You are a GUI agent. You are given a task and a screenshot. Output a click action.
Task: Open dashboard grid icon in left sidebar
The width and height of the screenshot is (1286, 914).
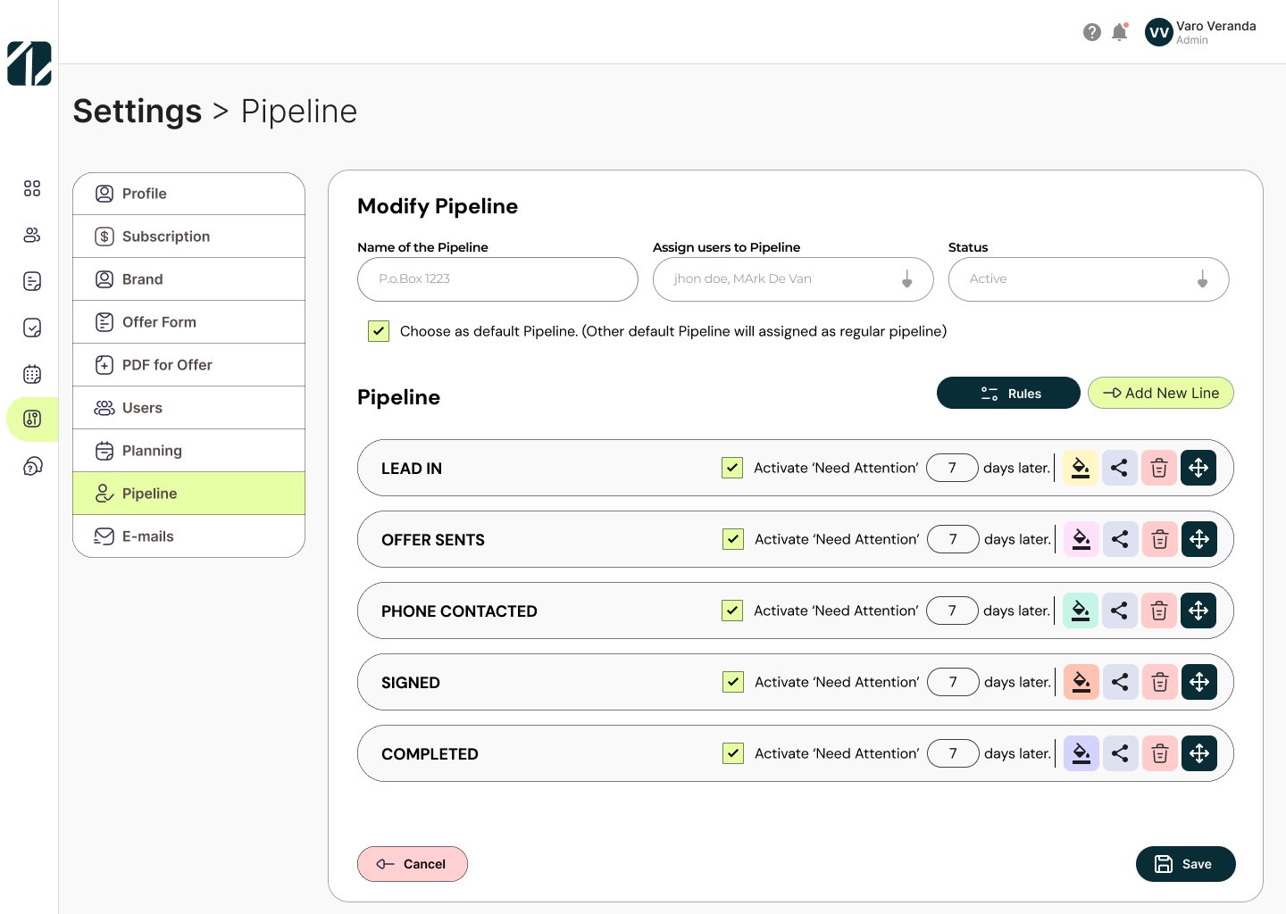pos(32,188)
